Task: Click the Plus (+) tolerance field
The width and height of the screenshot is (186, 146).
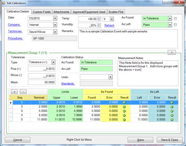Action: coord(42,69)
